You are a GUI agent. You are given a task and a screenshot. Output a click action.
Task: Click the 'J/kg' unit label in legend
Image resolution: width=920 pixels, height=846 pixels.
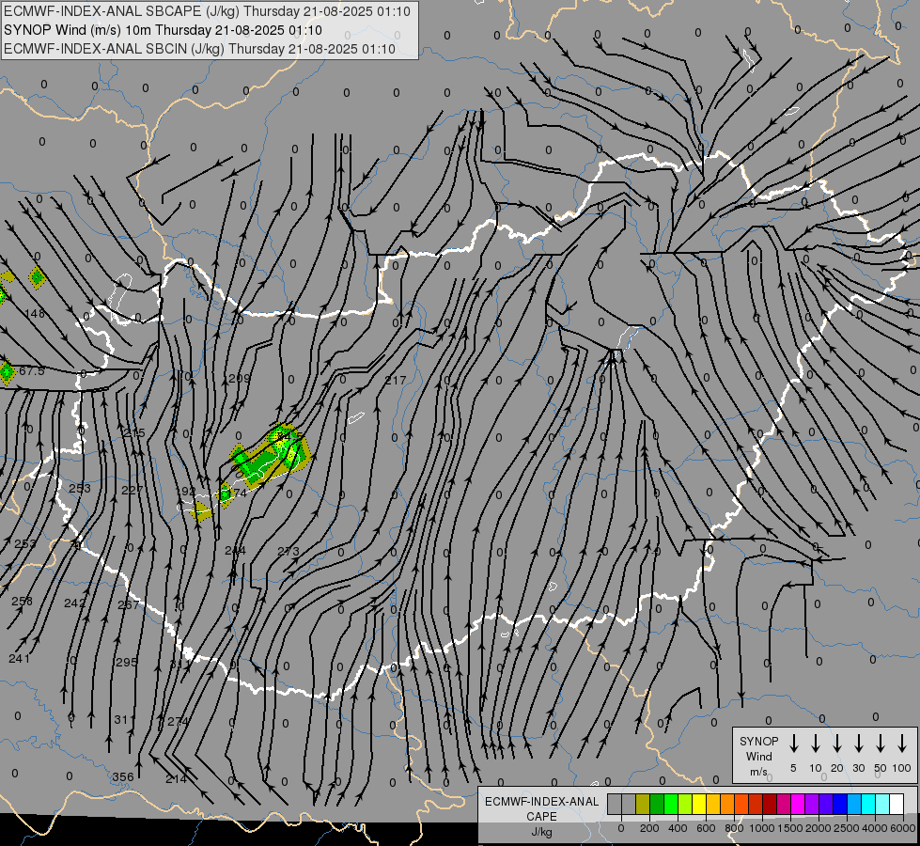pyautogui.click(x=541, y=832)
